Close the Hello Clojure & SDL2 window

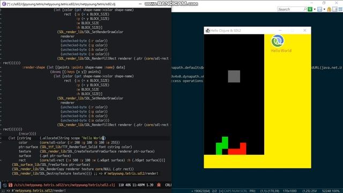(305, 30)
